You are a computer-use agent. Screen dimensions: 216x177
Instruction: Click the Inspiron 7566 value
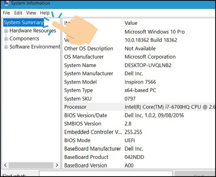[140, 82]
